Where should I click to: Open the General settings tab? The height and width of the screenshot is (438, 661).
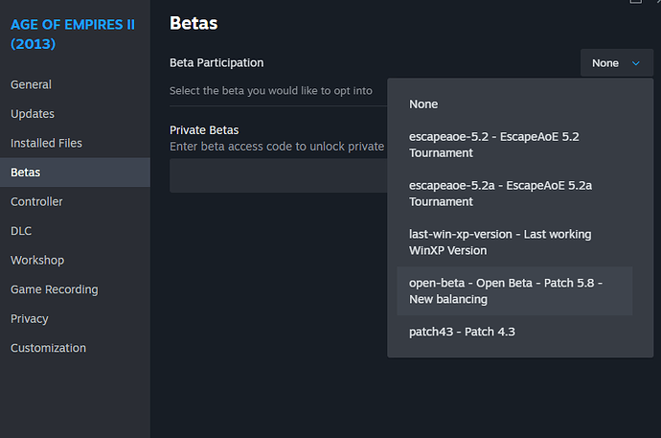point(75,84)
